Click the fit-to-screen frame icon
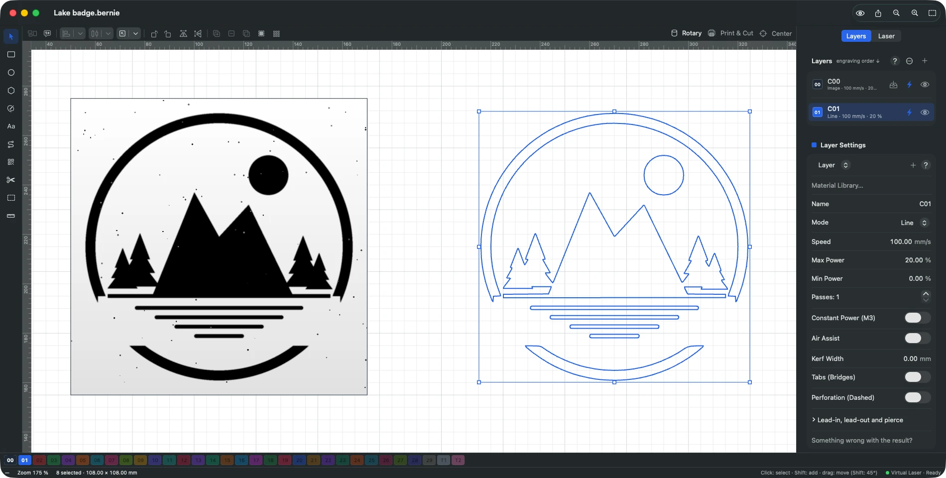 tap(933, 13)
